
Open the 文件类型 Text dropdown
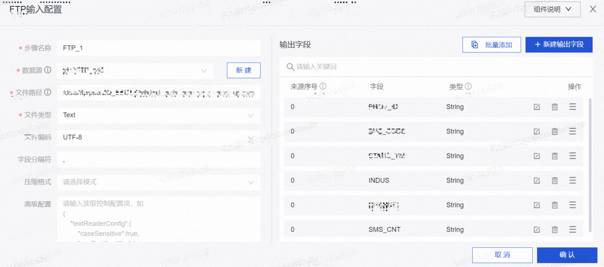159,115
